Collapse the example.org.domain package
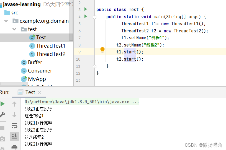 6,21
